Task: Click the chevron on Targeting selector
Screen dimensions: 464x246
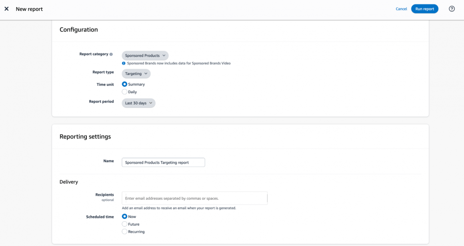Action: [x=145, y=73]
